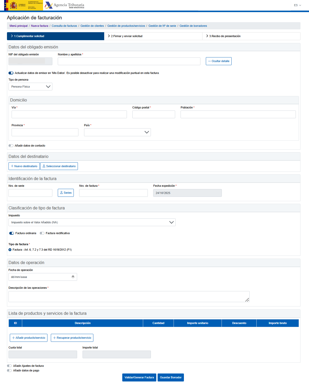Click Seleccionar destinatario button
Image resolution: width=309 pixels, height=391 pixels.
(59, 166)
